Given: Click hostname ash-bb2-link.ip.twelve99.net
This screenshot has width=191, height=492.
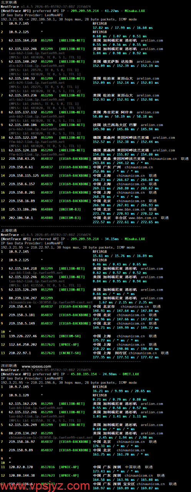Looking at the screenshot, I should (37, 116).
